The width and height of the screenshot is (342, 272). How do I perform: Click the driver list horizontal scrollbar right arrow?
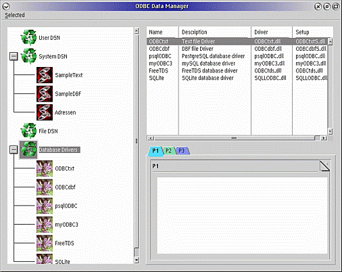324,138
